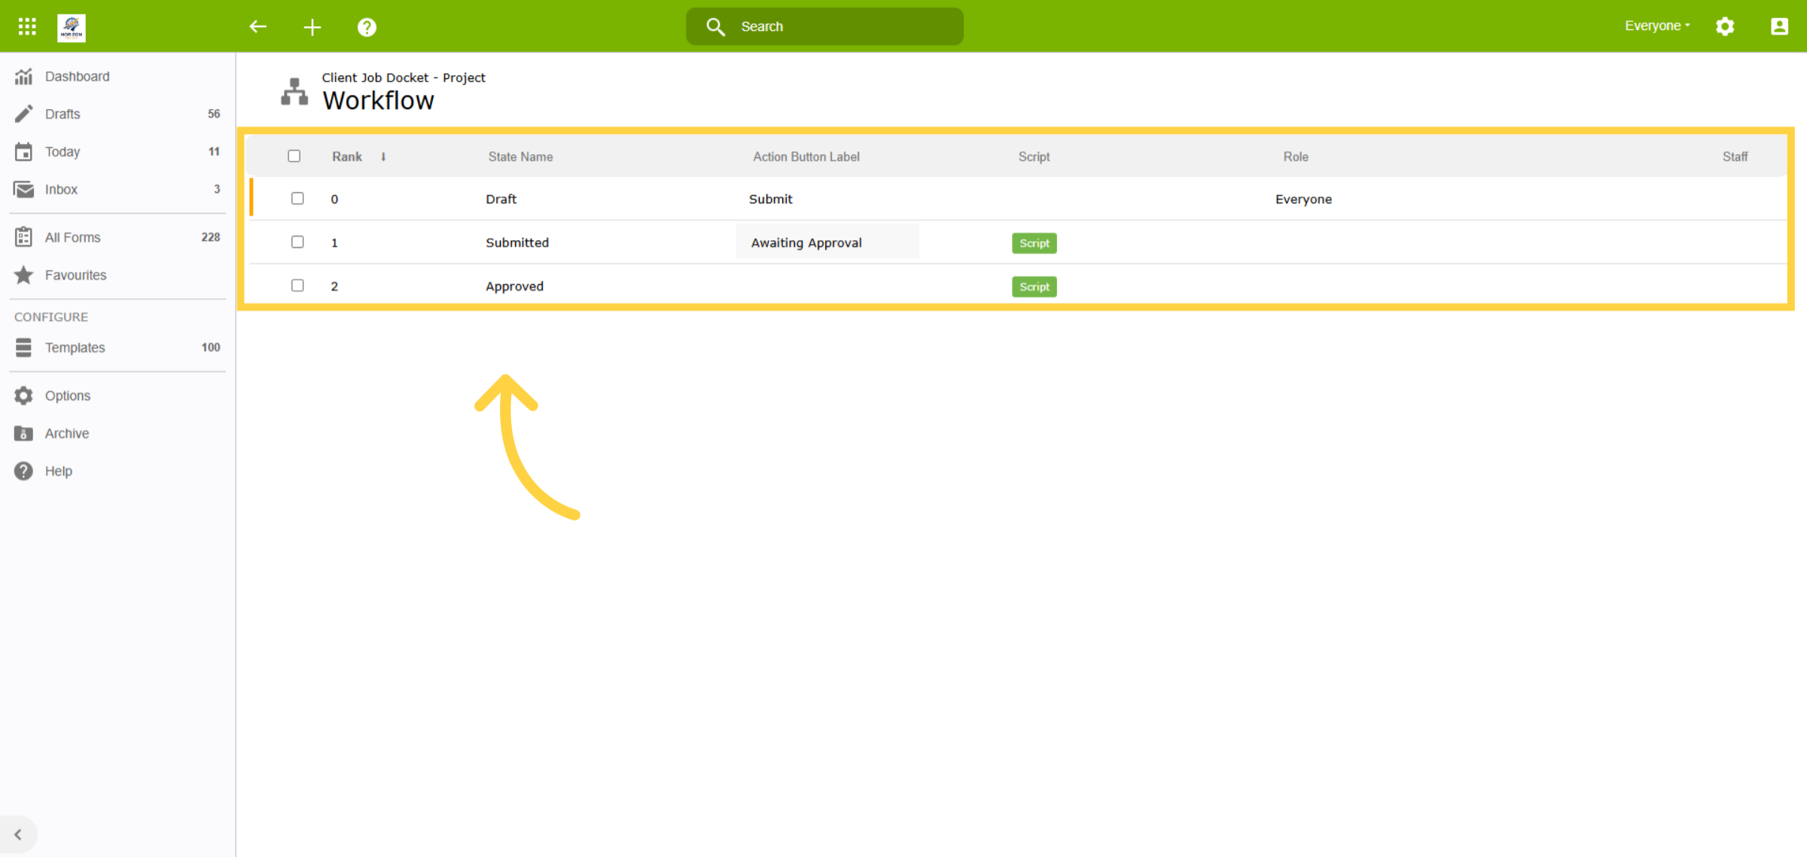Image resolution: width=1807 pixels, height=857 pixels.
Task: Select the Submitted state name
Action: (517, 242)
